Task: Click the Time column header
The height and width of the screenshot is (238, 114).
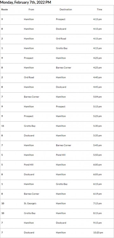Action: [x=99, y=10]
